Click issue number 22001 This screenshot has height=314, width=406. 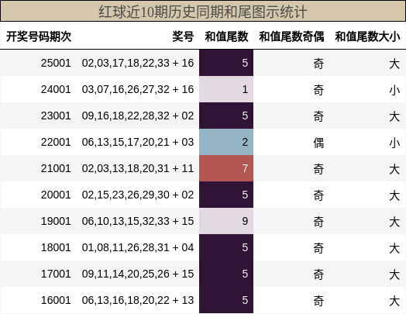[56, 142]
